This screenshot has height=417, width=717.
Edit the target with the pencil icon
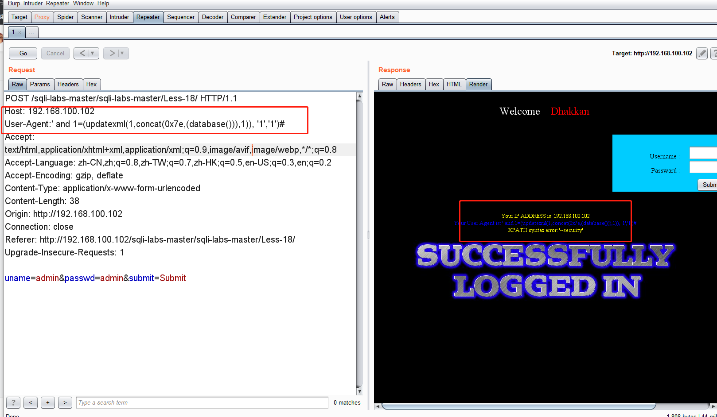click(x=702, y=54)
